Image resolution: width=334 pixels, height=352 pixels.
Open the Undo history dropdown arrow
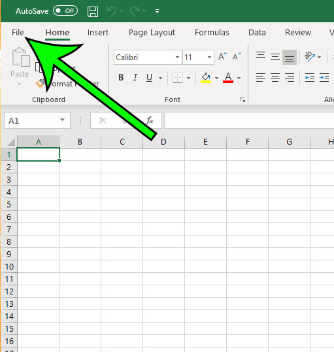tap(122, 10)
